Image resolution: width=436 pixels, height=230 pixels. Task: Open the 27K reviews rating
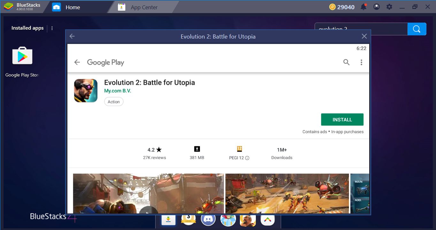(x=155, y=153)
